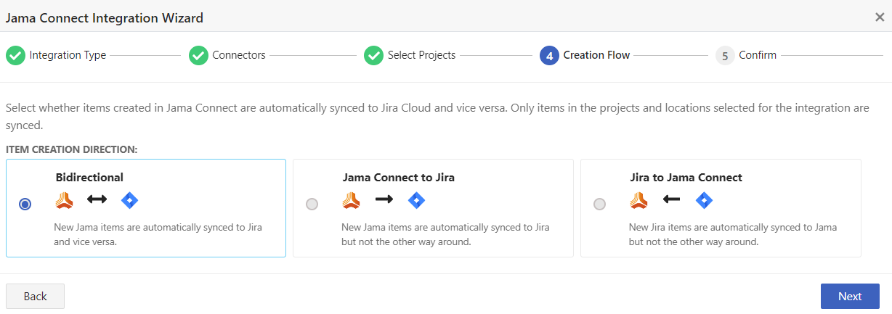Select the Jama Connect to Jira radio button
892x314 pixels.
point(312,204)
